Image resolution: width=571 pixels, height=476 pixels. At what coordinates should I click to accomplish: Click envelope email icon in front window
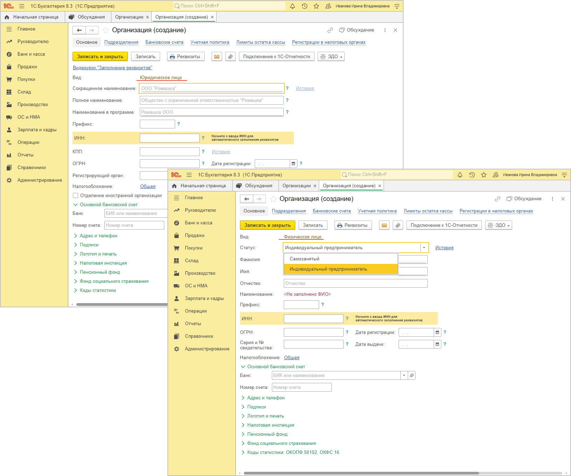[x=384, y=225]
